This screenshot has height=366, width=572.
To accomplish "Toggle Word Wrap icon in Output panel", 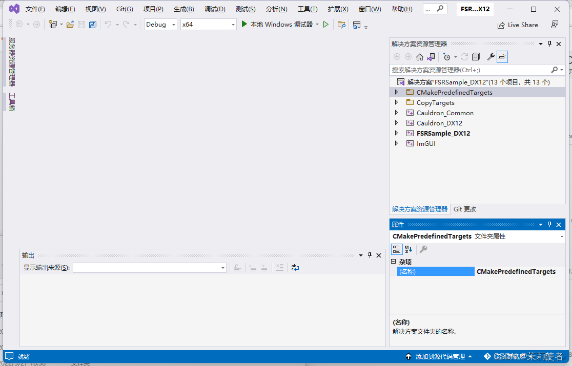I will (x=295, y=268).
